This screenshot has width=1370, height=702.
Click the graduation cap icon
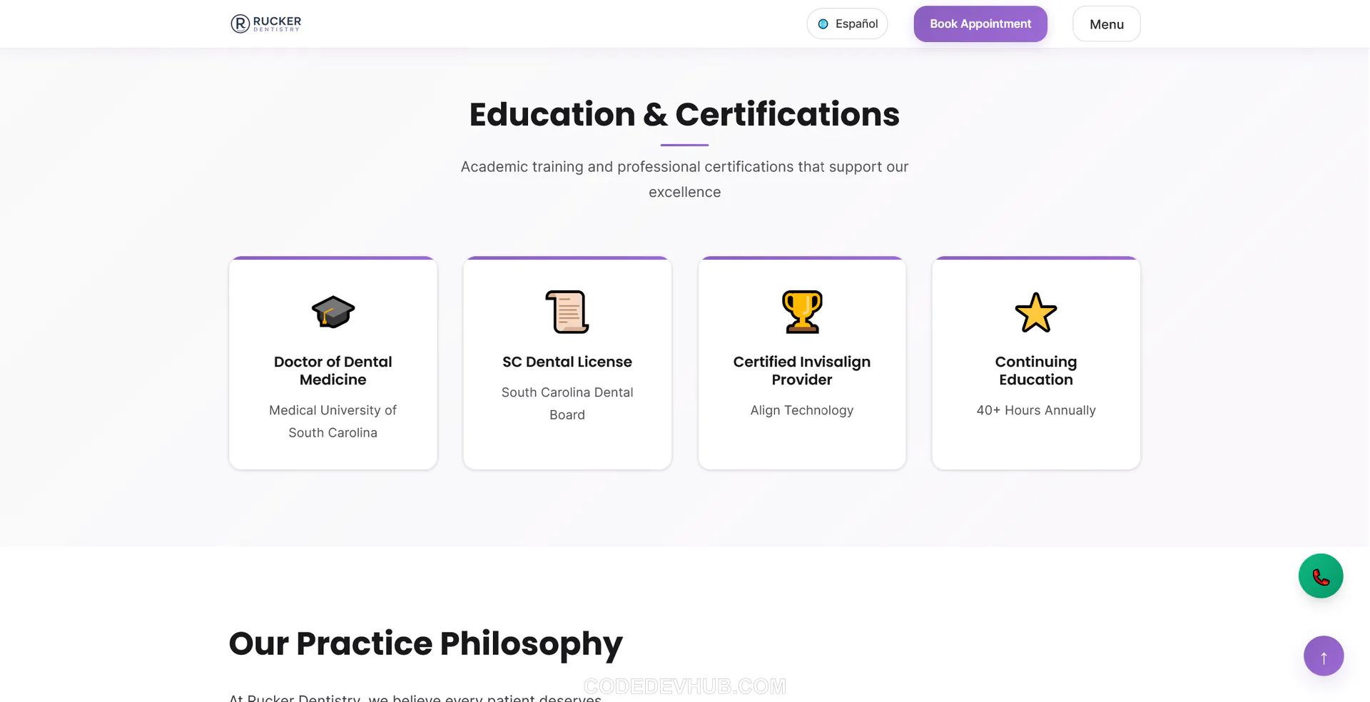[x=333, y=312]
